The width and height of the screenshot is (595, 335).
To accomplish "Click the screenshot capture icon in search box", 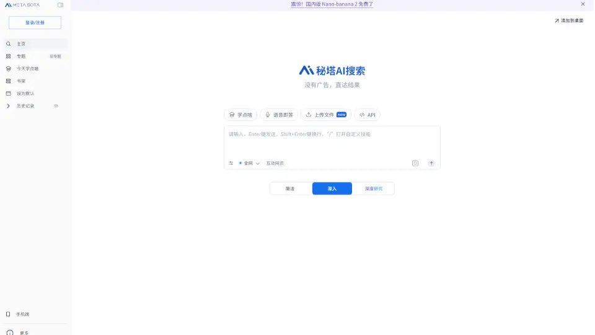I will [x=415, y=163].
